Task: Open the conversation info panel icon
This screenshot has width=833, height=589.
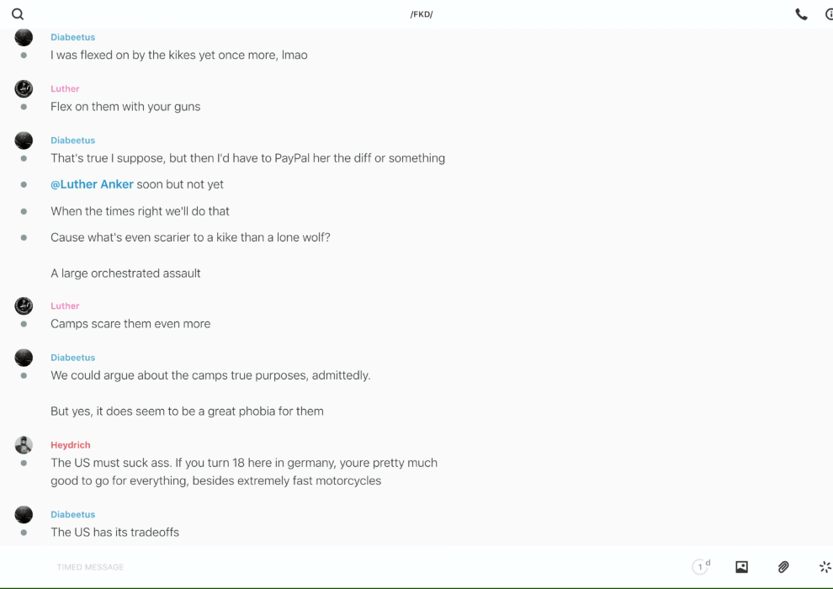Action: click(x=829, y=14)
